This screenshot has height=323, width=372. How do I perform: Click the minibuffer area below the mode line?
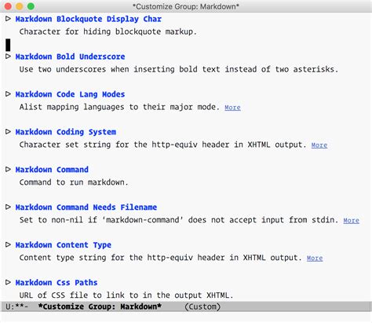coord(186,317)
